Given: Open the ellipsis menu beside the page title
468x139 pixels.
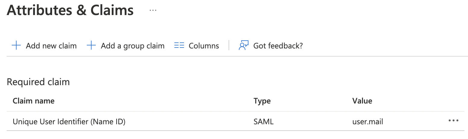Looking at the screenshot, I should coord(153,10).
